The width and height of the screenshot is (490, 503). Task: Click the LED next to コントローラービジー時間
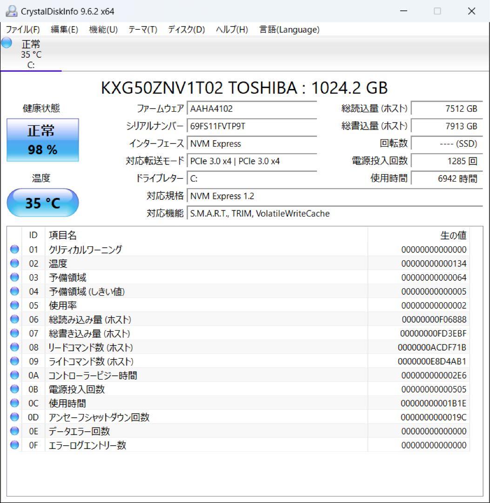click(14, 375)
